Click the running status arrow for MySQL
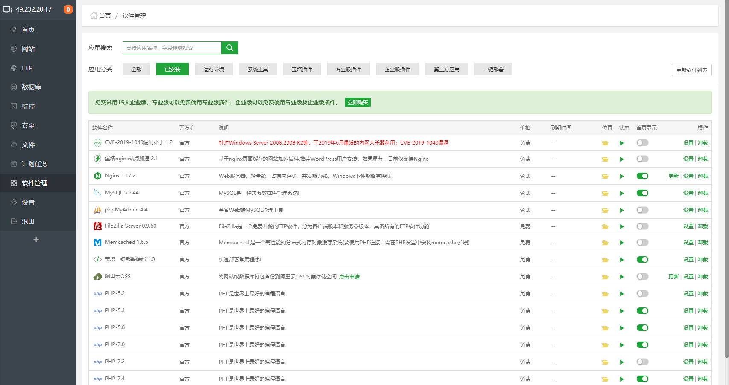Viewport: 729px width, 385px height. [x=622, y=193]
